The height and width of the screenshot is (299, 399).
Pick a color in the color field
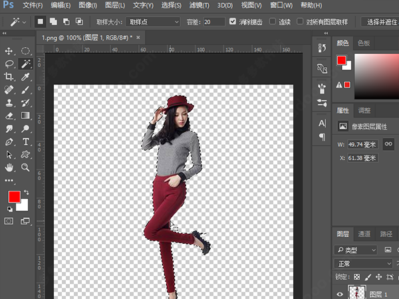376,76
